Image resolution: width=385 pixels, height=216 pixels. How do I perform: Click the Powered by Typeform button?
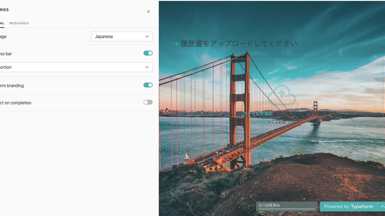pos(348,207)
